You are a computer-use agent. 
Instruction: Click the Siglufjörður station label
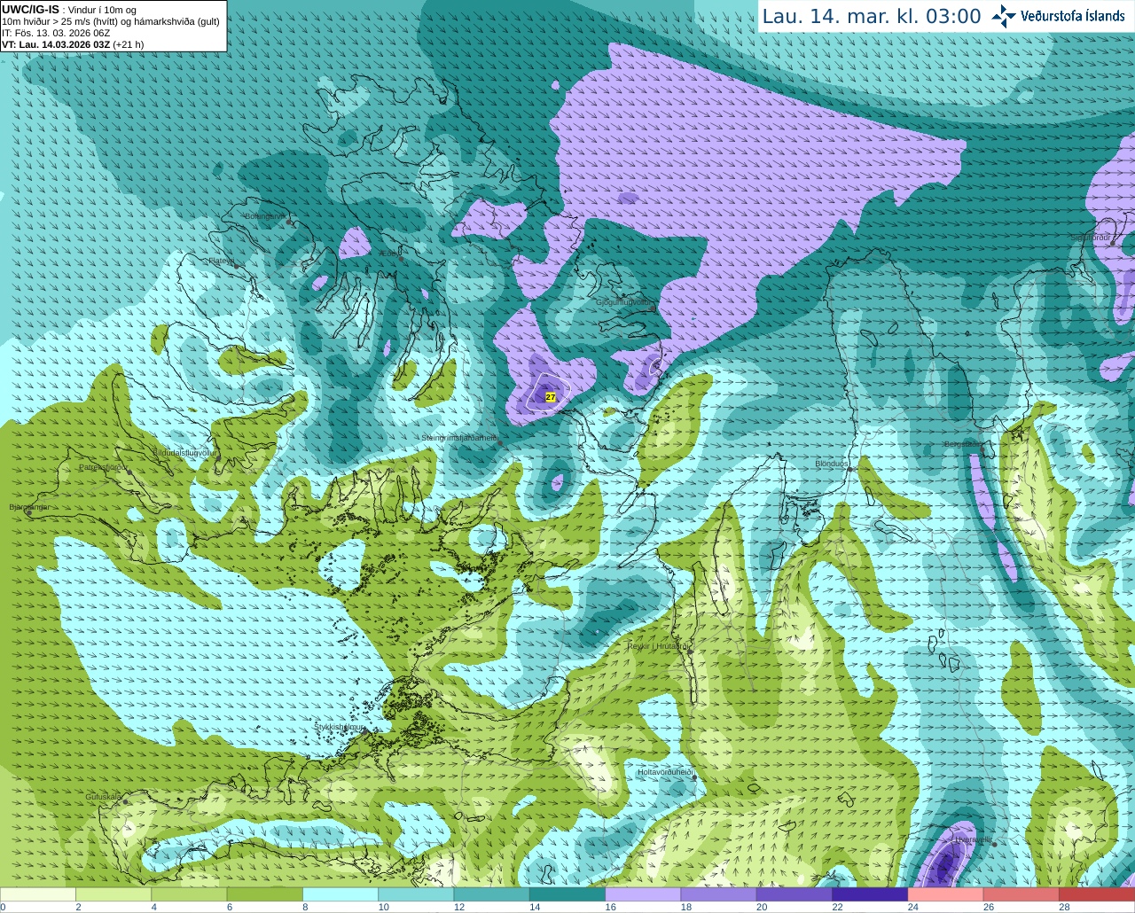pos(1090,238)
